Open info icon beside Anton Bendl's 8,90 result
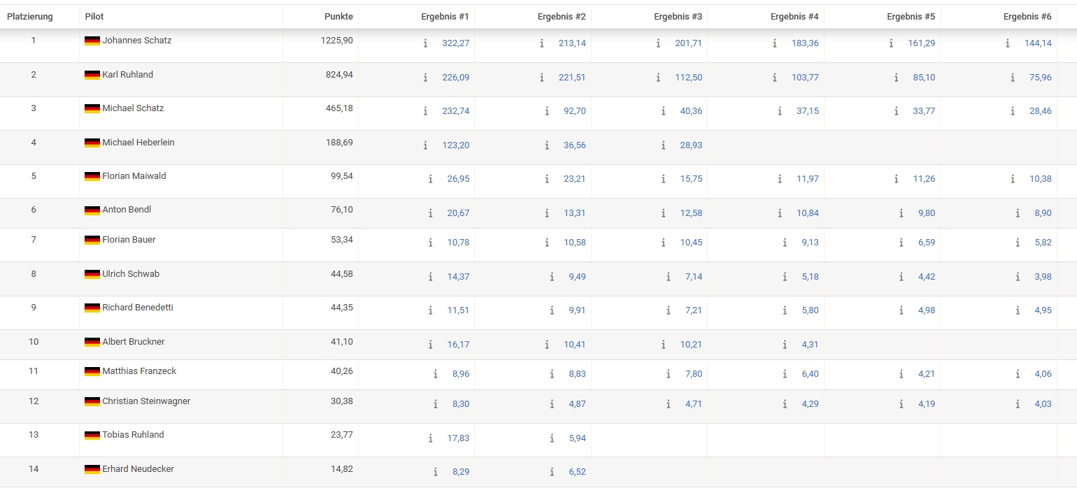 (x=1018, y=213)
